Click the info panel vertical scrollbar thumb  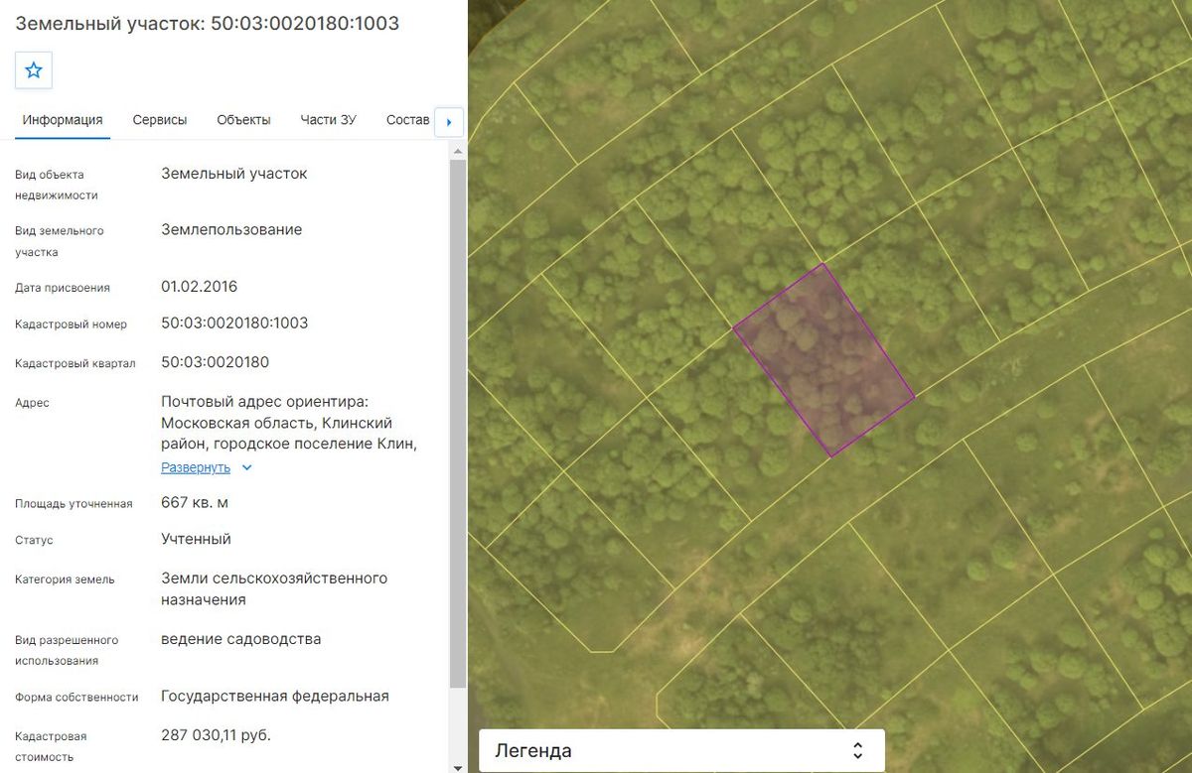458,424
